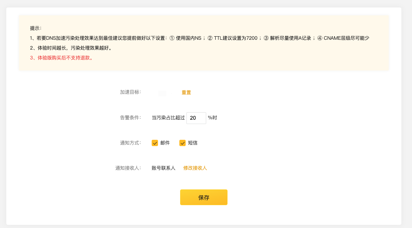Click the 通知接收人 field label
Image resolution: width=412 pixels, height=228 pixels.
click(128, 168)
